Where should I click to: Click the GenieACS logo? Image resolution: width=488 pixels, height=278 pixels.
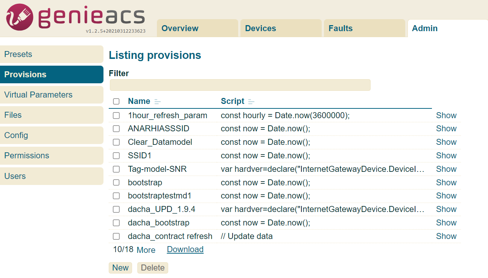coord(75,17)
